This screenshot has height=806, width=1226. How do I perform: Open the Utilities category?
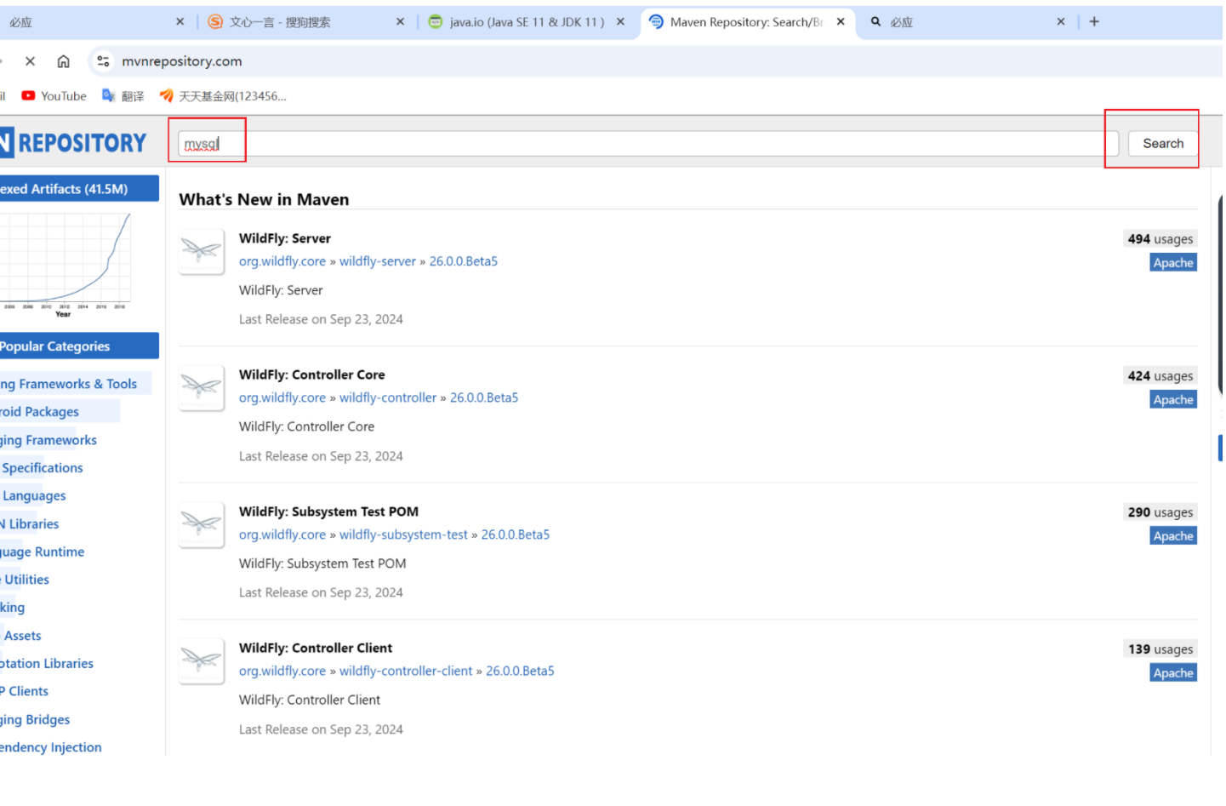click(26, 580)
